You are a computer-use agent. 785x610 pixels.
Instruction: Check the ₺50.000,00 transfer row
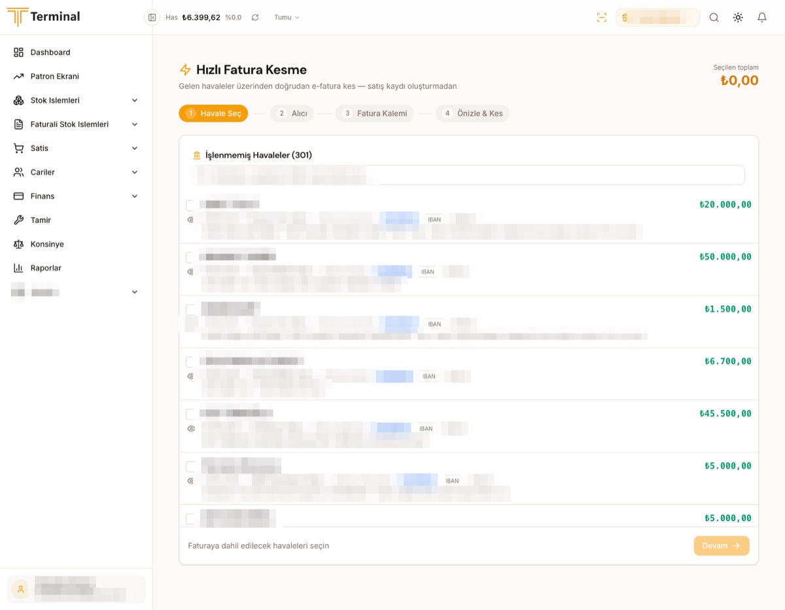tap(190, 257)
